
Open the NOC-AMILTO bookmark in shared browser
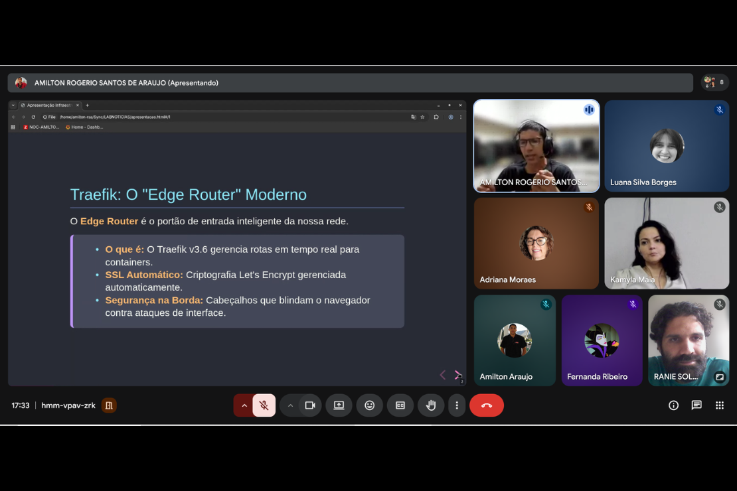[x=41, y=127]
